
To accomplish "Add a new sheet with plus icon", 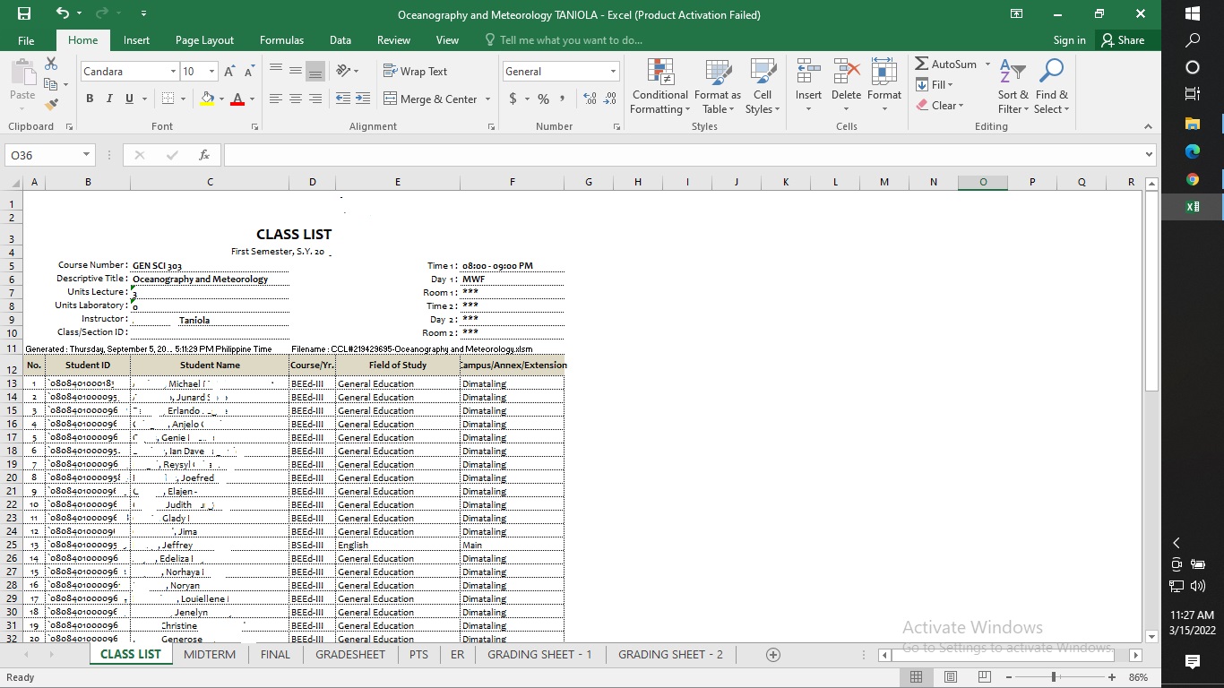I will 773,655.
